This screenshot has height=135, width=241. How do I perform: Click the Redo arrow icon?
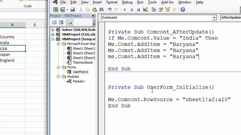click(x=116, y=10)
